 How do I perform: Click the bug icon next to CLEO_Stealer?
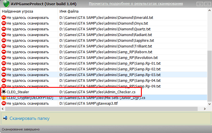(x=4, y=92)
